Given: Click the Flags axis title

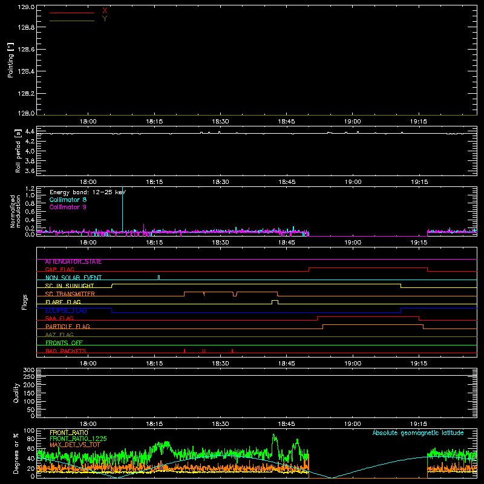Looking at the screenshot, I should tap(25, 302).
